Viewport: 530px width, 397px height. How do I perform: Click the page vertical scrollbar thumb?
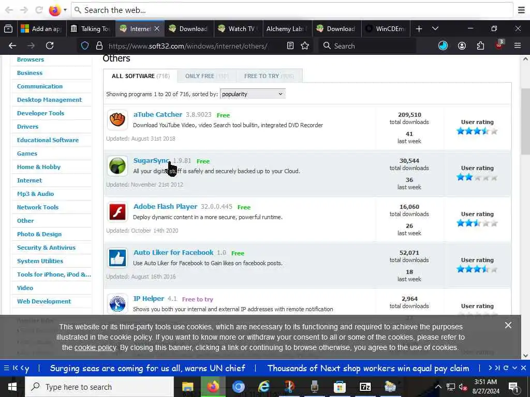tap(525, 121)
